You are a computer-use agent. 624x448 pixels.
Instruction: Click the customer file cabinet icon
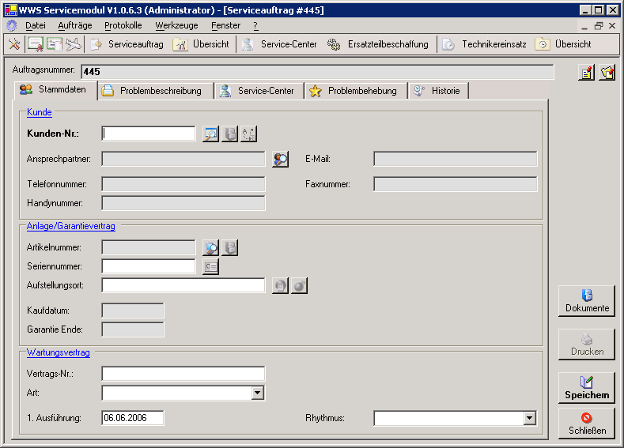(229, 134)
